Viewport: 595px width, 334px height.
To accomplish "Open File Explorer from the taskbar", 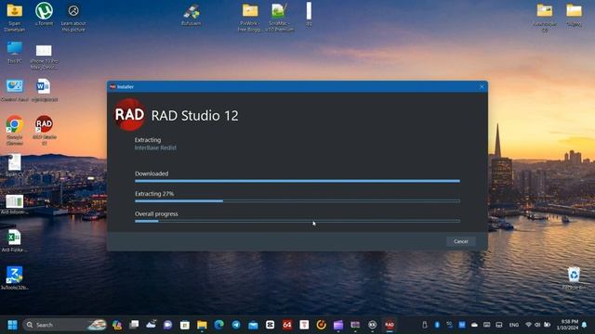I will coord(202,325).
